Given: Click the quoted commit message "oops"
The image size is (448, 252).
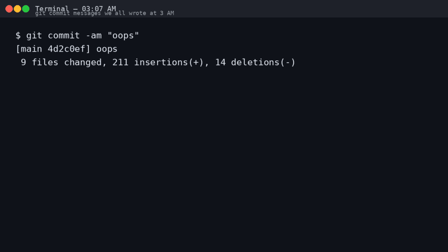Looking at the screenshot, I should click(124, 35).
